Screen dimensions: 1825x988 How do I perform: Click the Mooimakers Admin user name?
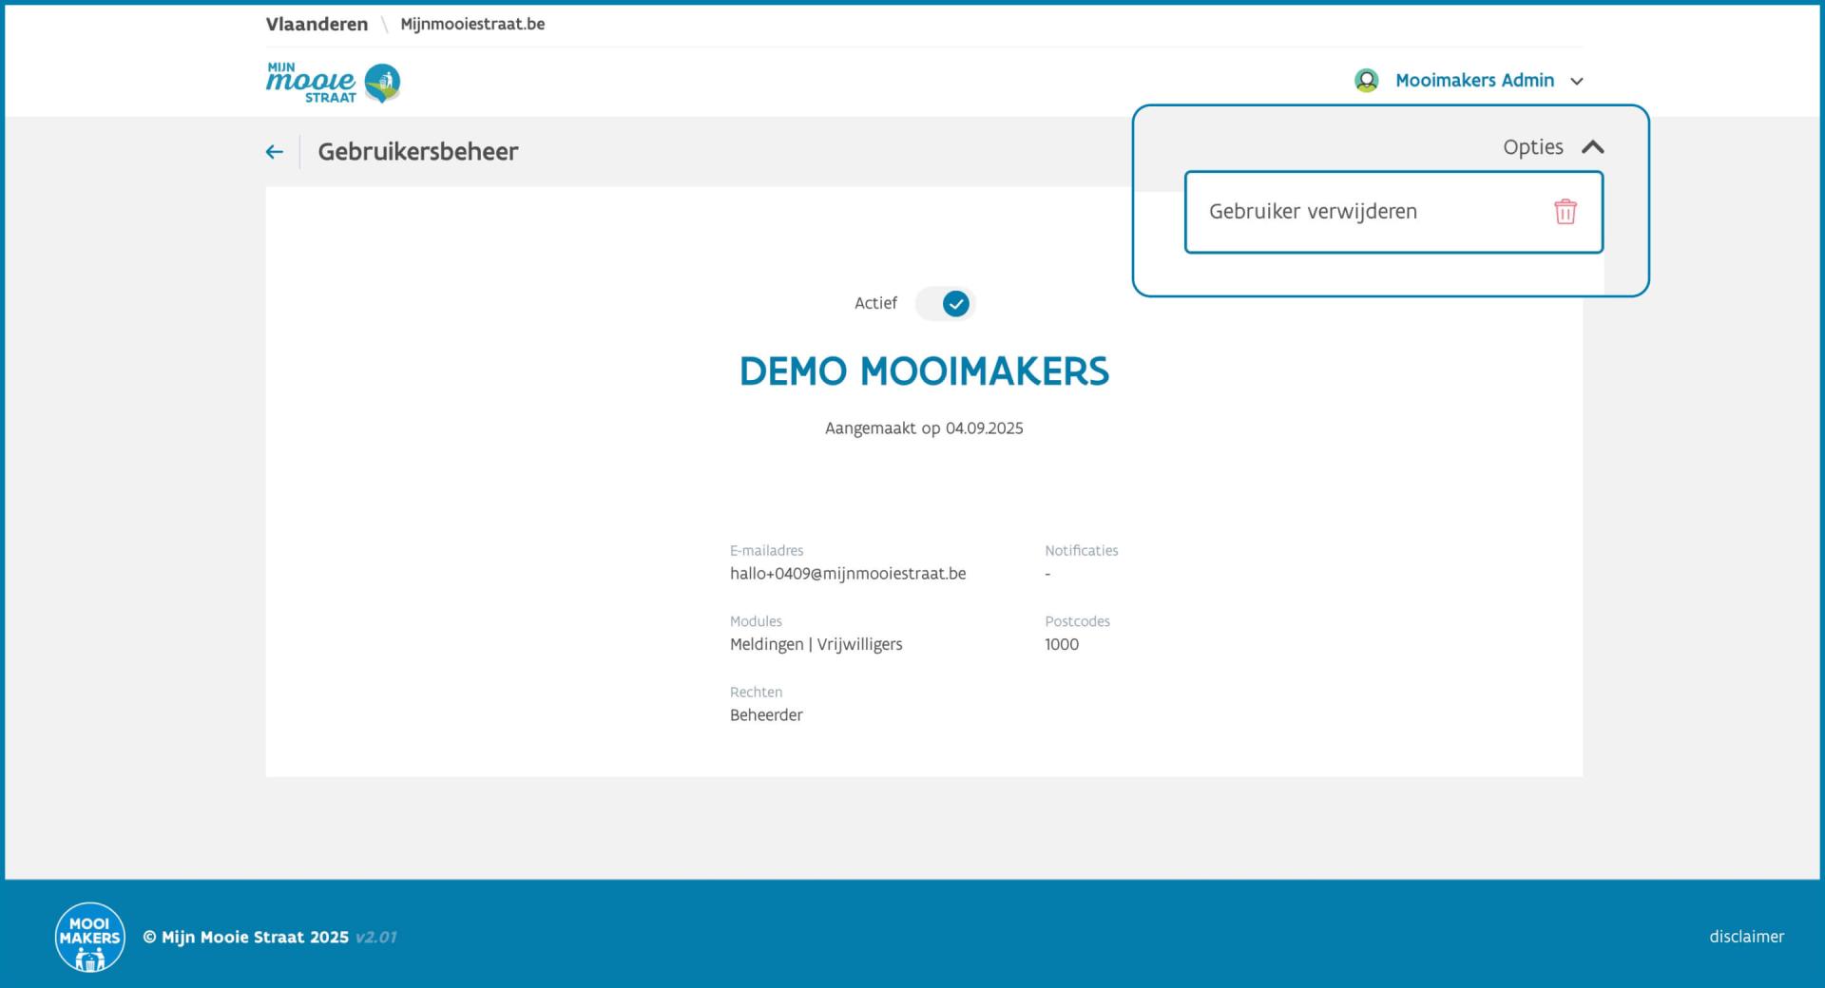tap(1474, 81)
